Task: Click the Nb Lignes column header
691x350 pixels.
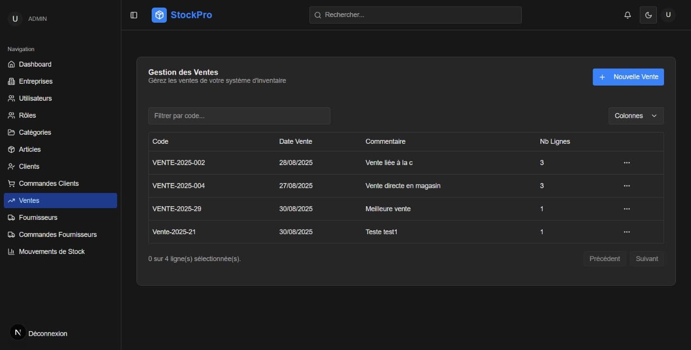Action: (x=555, y=141)
